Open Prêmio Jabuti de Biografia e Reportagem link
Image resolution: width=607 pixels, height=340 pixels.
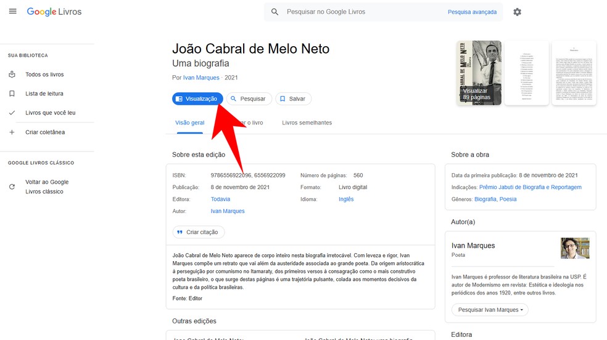(531, 187)
